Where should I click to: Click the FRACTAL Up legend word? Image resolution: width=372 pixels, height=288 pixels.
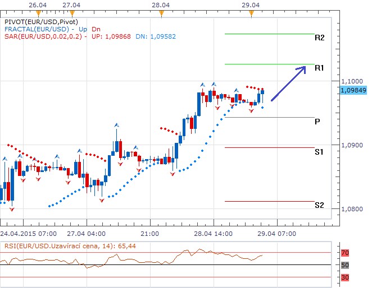tap(83, 29)
